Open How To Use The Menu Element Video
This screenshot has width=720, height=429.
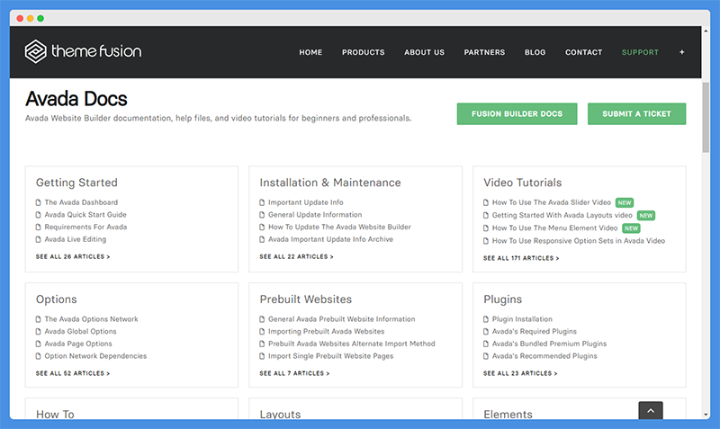pyautogui.click(x=554, y=228)
